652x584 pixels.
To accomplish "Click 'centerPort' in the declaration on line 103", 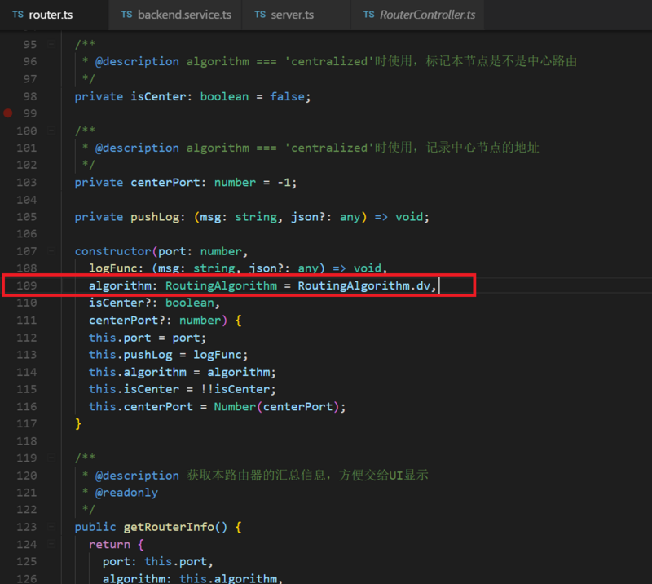I will 165,183.
